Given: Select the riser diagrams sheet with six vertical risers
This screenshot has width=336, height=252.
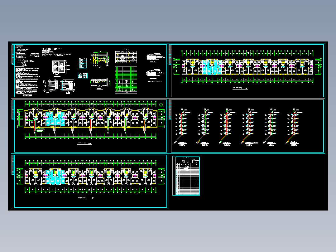Looking at the screenshot, I should [247, 126].
